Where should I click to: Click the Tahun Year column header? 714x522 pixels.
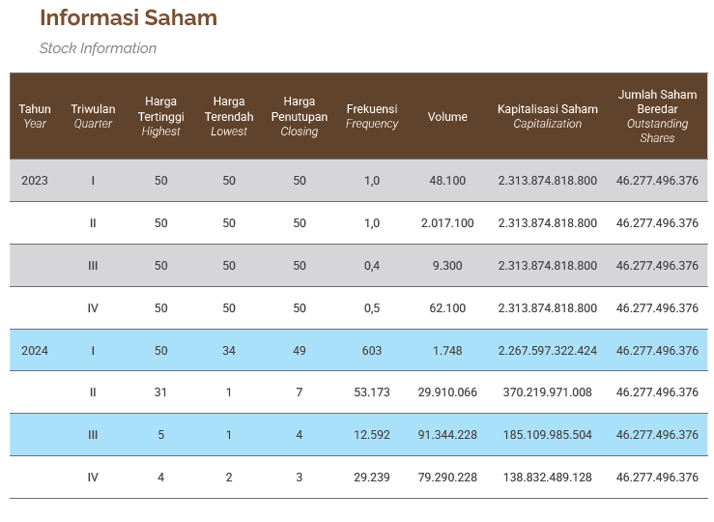pyautogui.click(x=35, y=116)
